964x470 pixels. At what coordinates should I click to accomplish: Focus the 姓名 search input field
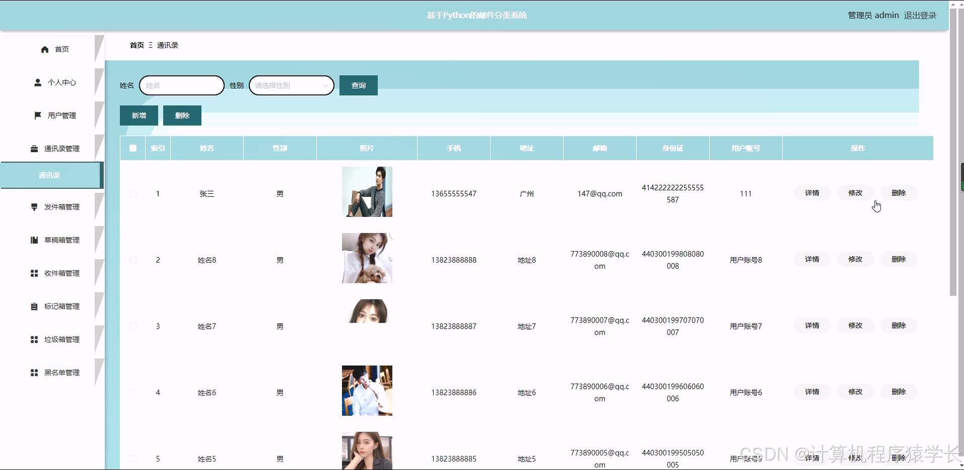point(182,86)
